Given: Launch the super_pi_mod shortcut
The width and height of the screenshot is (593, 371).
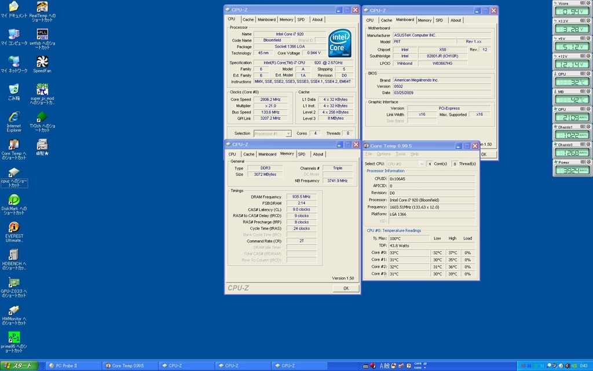Looking at the screenshot, I should click(42, 94).
